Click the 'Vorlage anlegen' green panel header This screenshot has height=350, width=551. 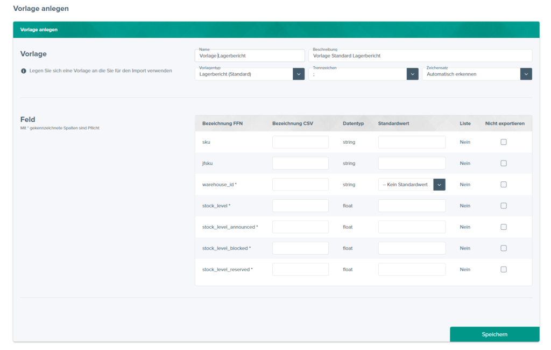(276, 30)
